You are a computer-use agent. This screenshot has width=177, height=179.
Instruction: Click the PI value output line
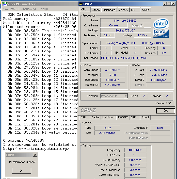(42, 133)
